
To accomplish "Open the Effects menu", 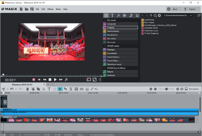I will pos(51,9).
